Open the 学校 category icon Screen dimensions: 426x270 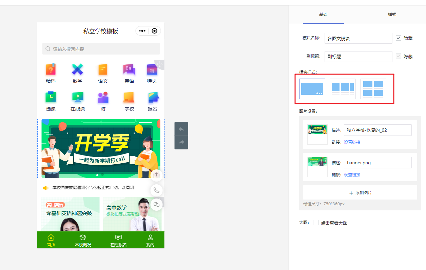tap(129, 97)
